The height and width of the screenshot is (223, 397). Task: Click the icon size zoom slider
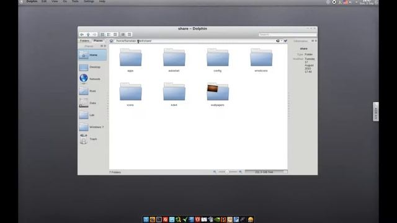coord(228,172)
